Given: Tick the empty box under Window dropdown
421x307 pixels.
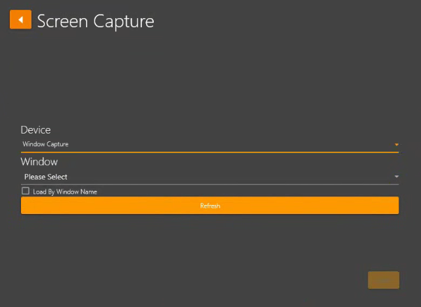Looking at the screenshot, I should 26,191.
